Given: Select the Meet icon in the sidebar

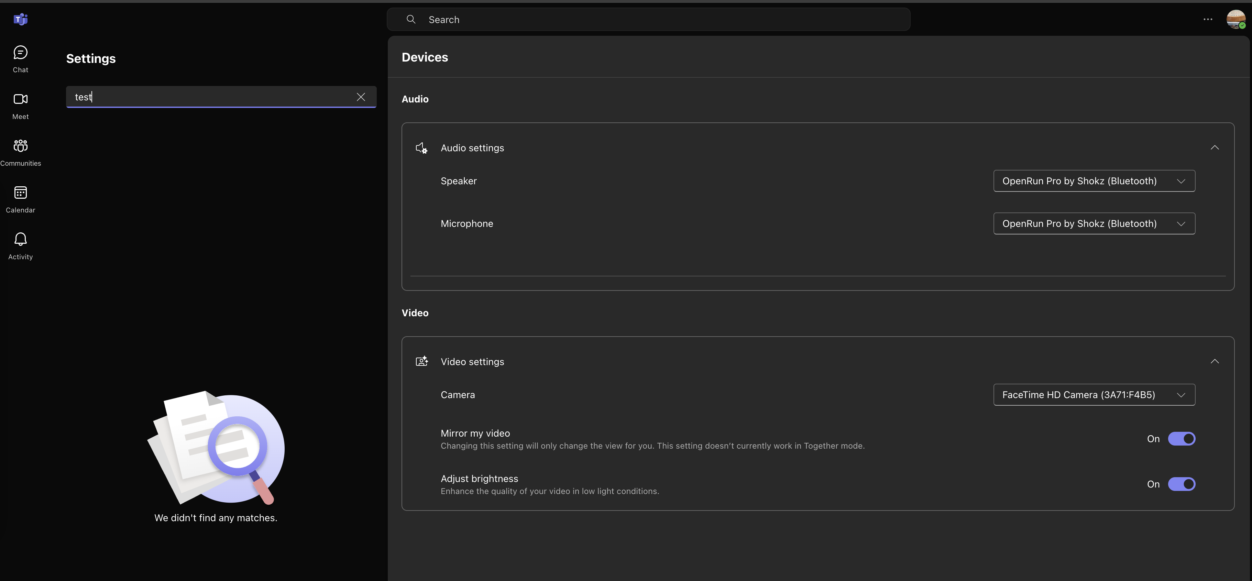Looking at the screenshot, I should [20, 105].
